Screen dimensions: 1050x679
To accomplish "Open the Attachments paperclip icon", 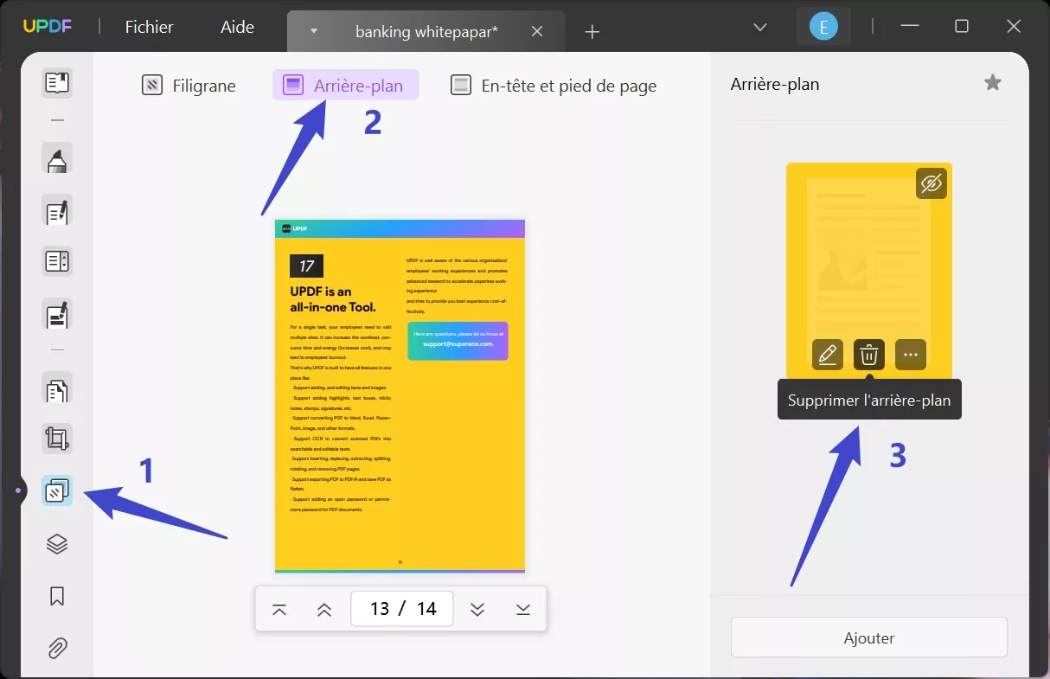I will point(57,648).
